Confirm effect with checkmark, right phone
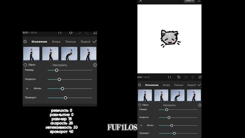This screenshot has height=138, width=245. pos(199,85)
